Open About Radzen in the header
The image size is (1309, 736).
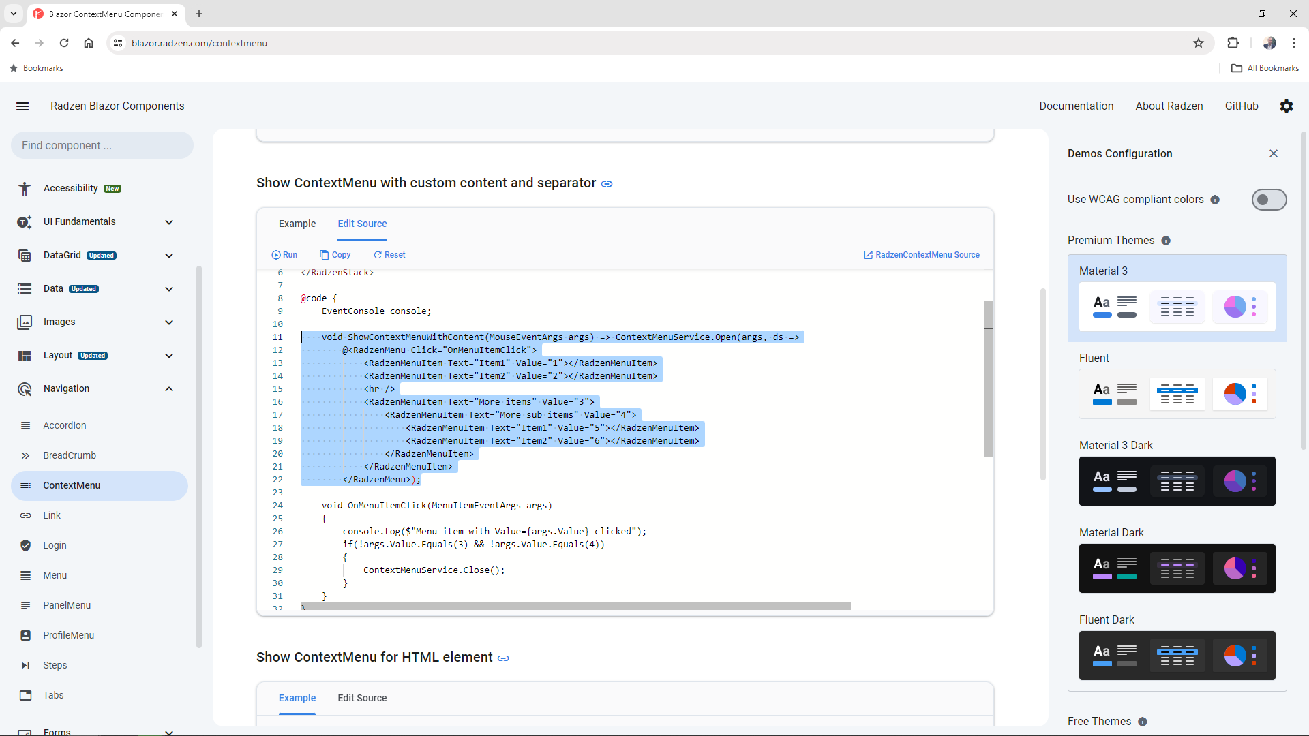1169,106
